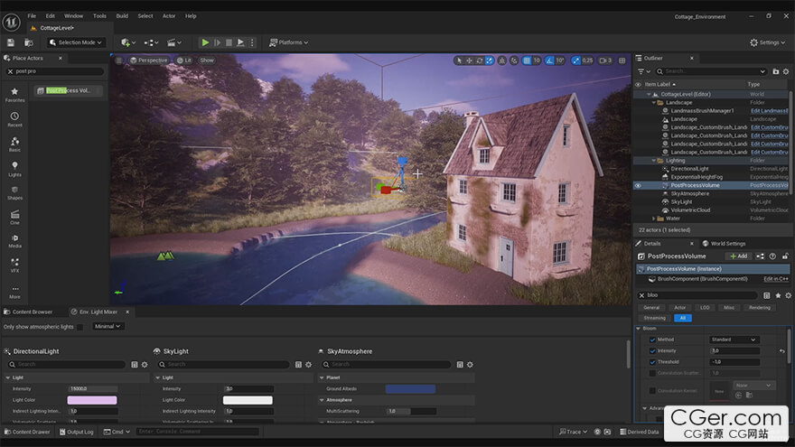Screen dimensions: 795x447
Task: Click the Add component button
Action: pos(738,256)
